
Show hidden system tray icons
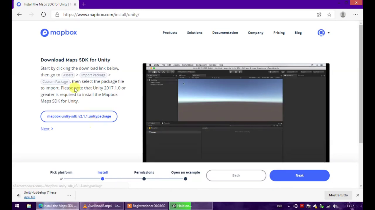click(x=289, y=206)
